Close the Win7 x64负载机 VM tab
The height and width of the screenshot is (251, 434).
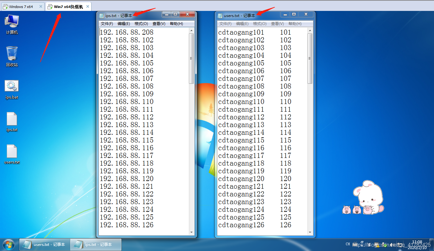pyautogui.click(x=88, y=6)
